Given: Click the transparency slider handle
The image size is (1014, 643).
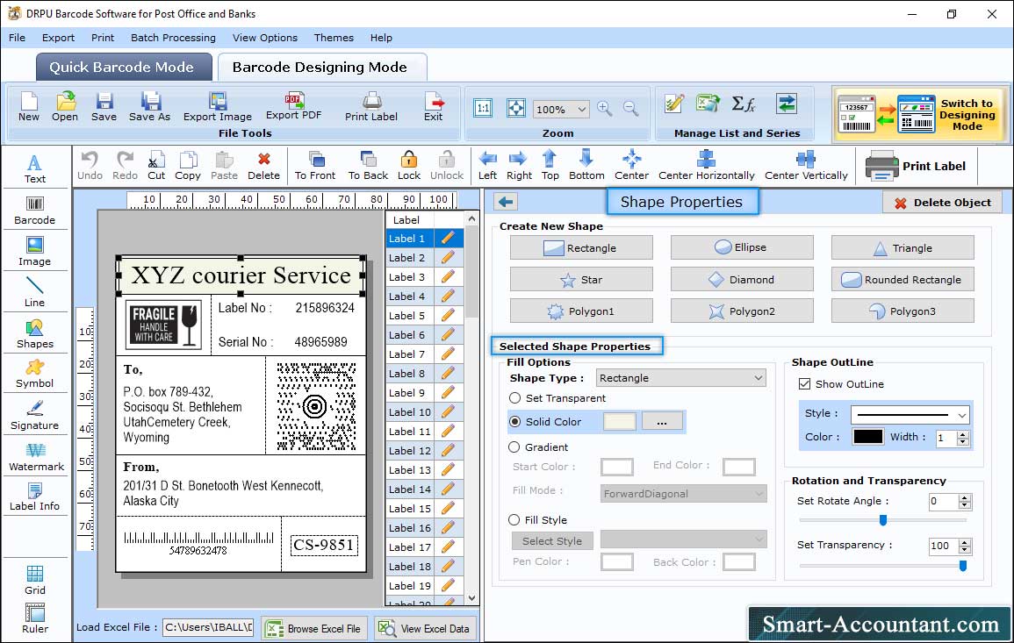Looking at the screenshot, I should 963,566.
